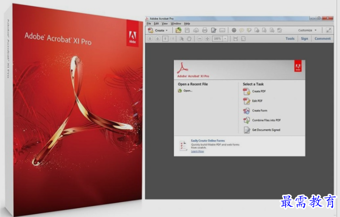This screenshot has width=340, height=217.
Task: Click the Print icon in the toolbar
Action: pos(205,30)
